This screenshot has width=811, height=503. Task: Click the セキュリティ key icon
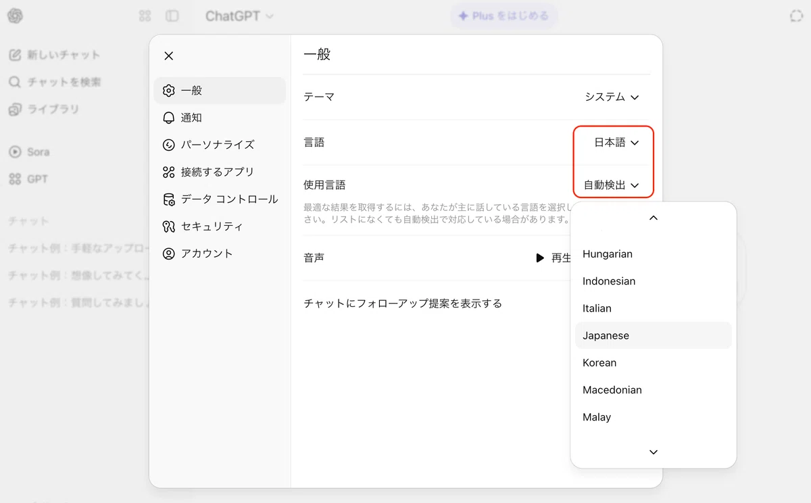coord(169,226)
